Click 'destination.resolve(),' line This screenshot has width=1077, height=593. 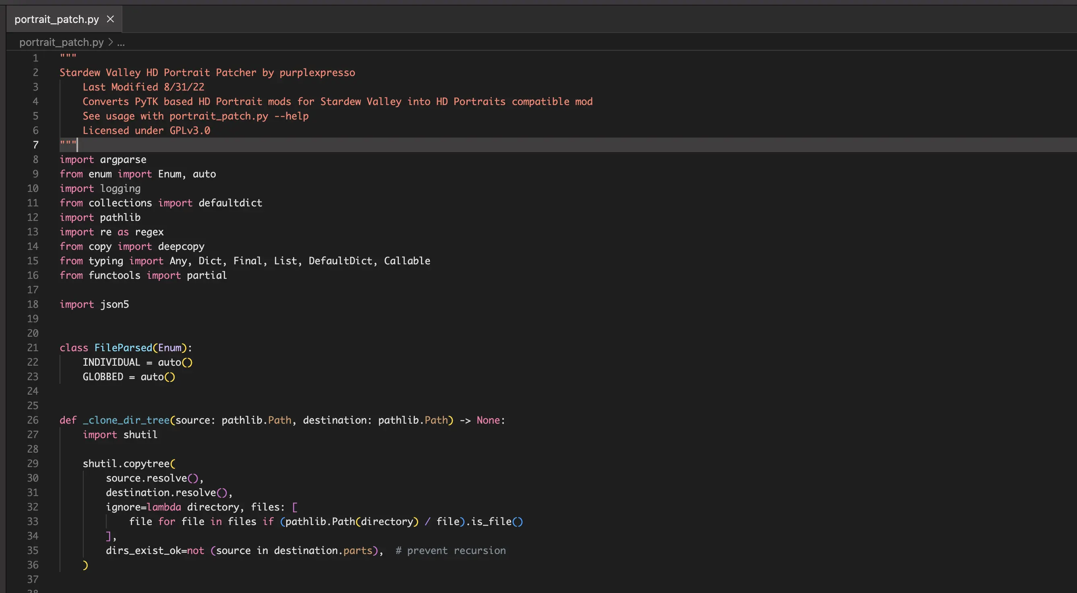tap(169, 492)
